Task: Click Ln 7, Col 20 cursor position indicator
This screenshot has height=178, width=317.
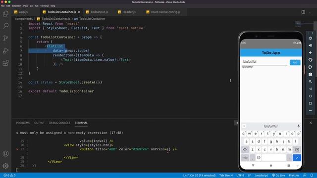Action: point(199,176)
